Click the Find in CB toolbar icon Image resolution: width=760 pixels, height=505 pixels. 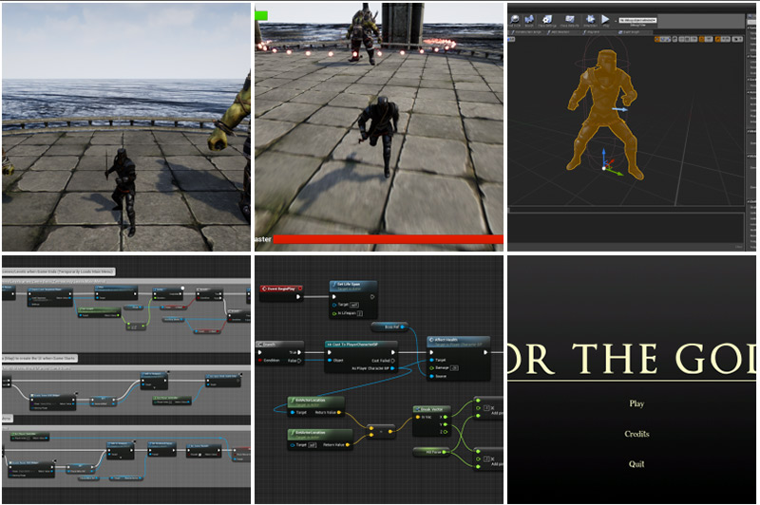(514, 20)
